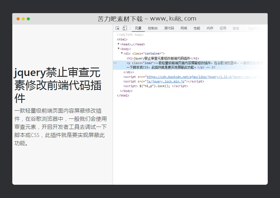Toggle the device toolbar emulation icon
The height and width of the screenshot is (198, 280).
tap(124, 28)
